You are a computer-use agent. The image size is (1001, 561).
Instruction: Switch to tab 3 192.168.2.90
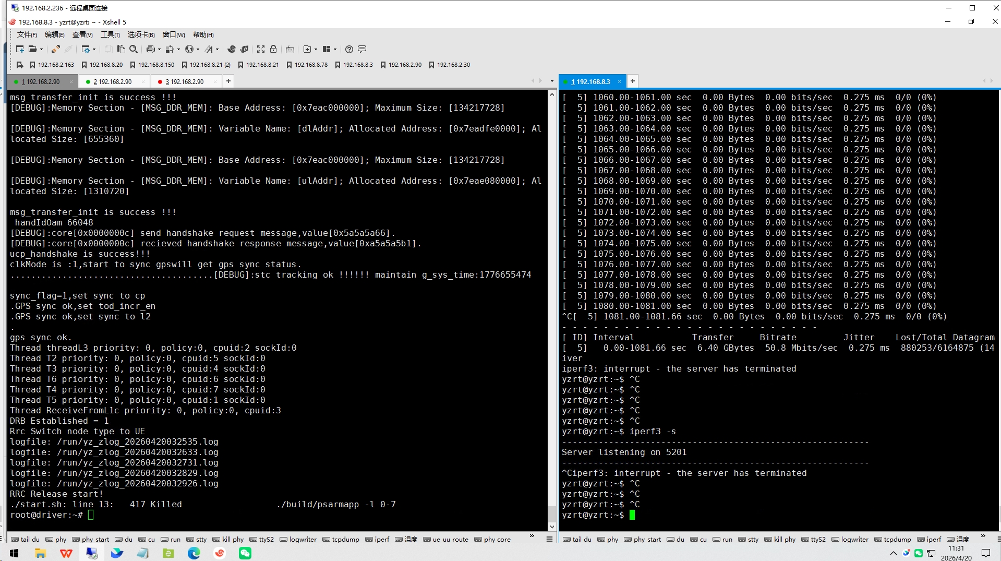(x=184, y=81)
